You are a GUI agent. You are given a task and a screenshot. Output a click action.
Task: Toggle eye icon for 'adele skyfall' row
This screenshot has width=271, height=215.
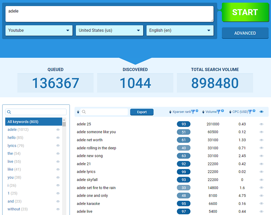[x=261, y=180]
